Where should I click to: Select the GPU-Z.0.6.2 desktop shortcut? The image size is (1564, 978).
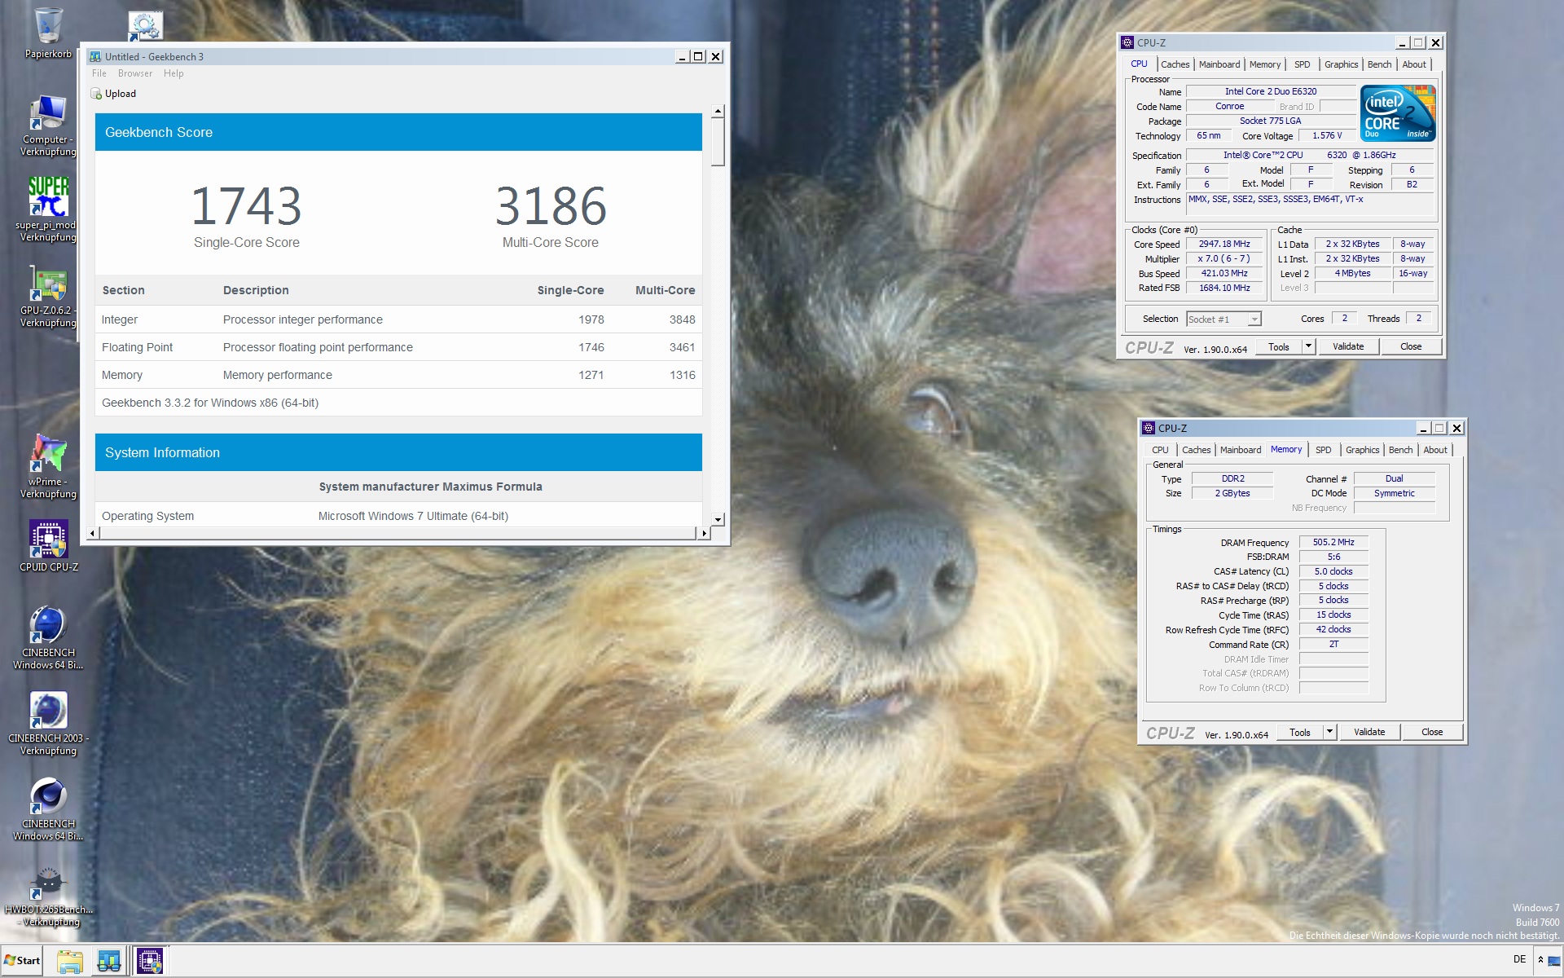pyautogui.click(x=48, y=297)
